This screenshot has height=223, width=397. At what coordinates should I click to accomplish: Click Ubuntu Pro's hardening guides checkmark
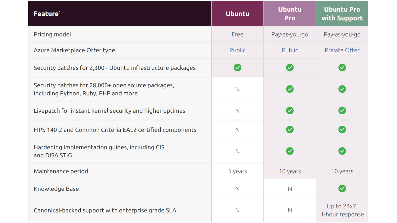pos(290,151)
